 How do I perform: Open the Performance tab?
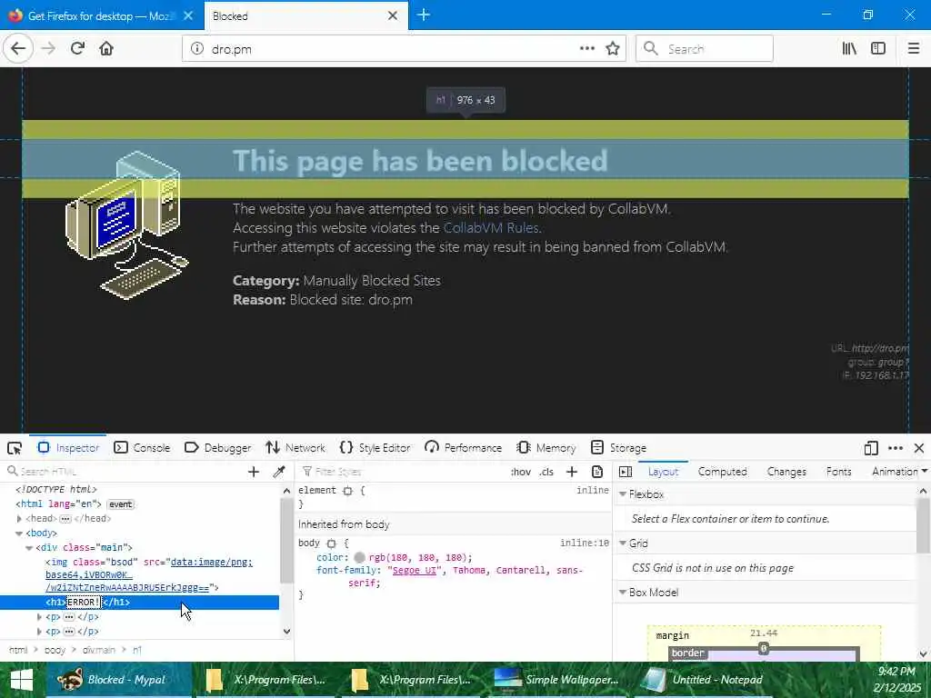(464, 448)
